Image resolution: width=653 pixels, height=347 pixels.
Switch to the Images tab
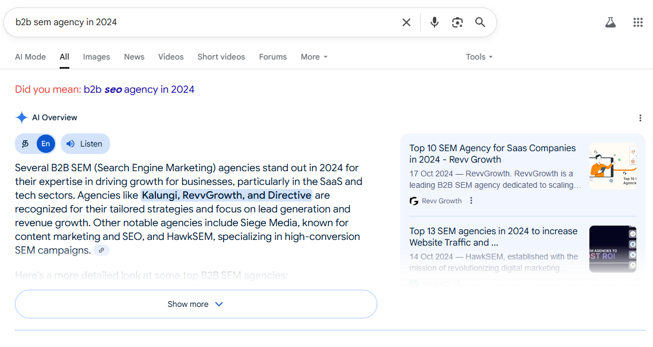(x=96, y=57)
